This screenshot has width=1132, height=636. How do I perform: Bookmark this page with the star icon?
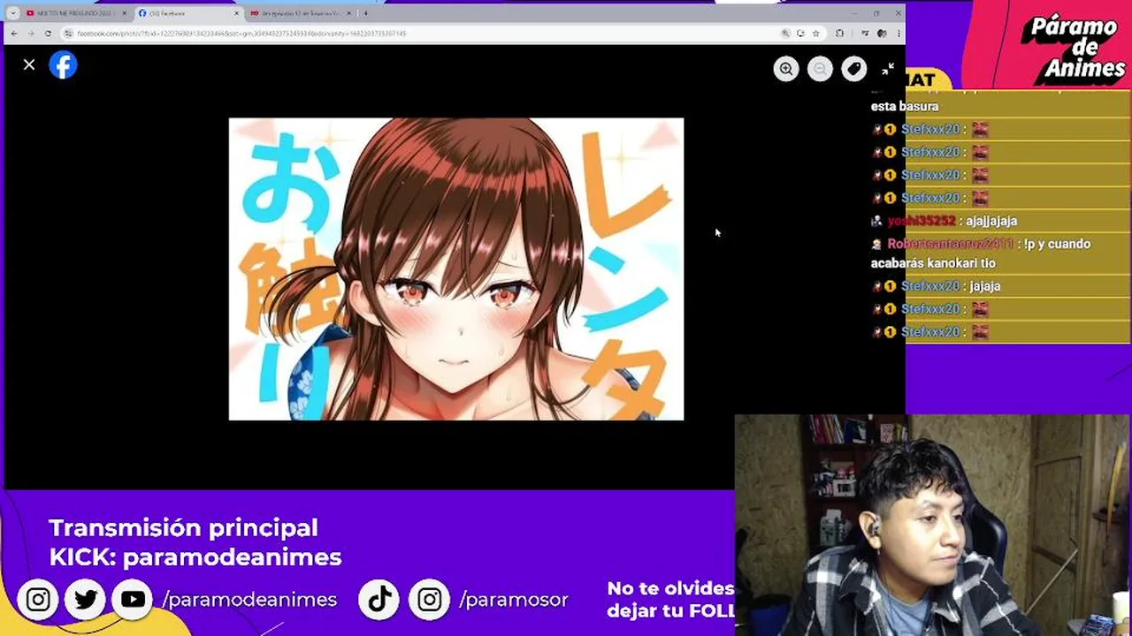815,34
